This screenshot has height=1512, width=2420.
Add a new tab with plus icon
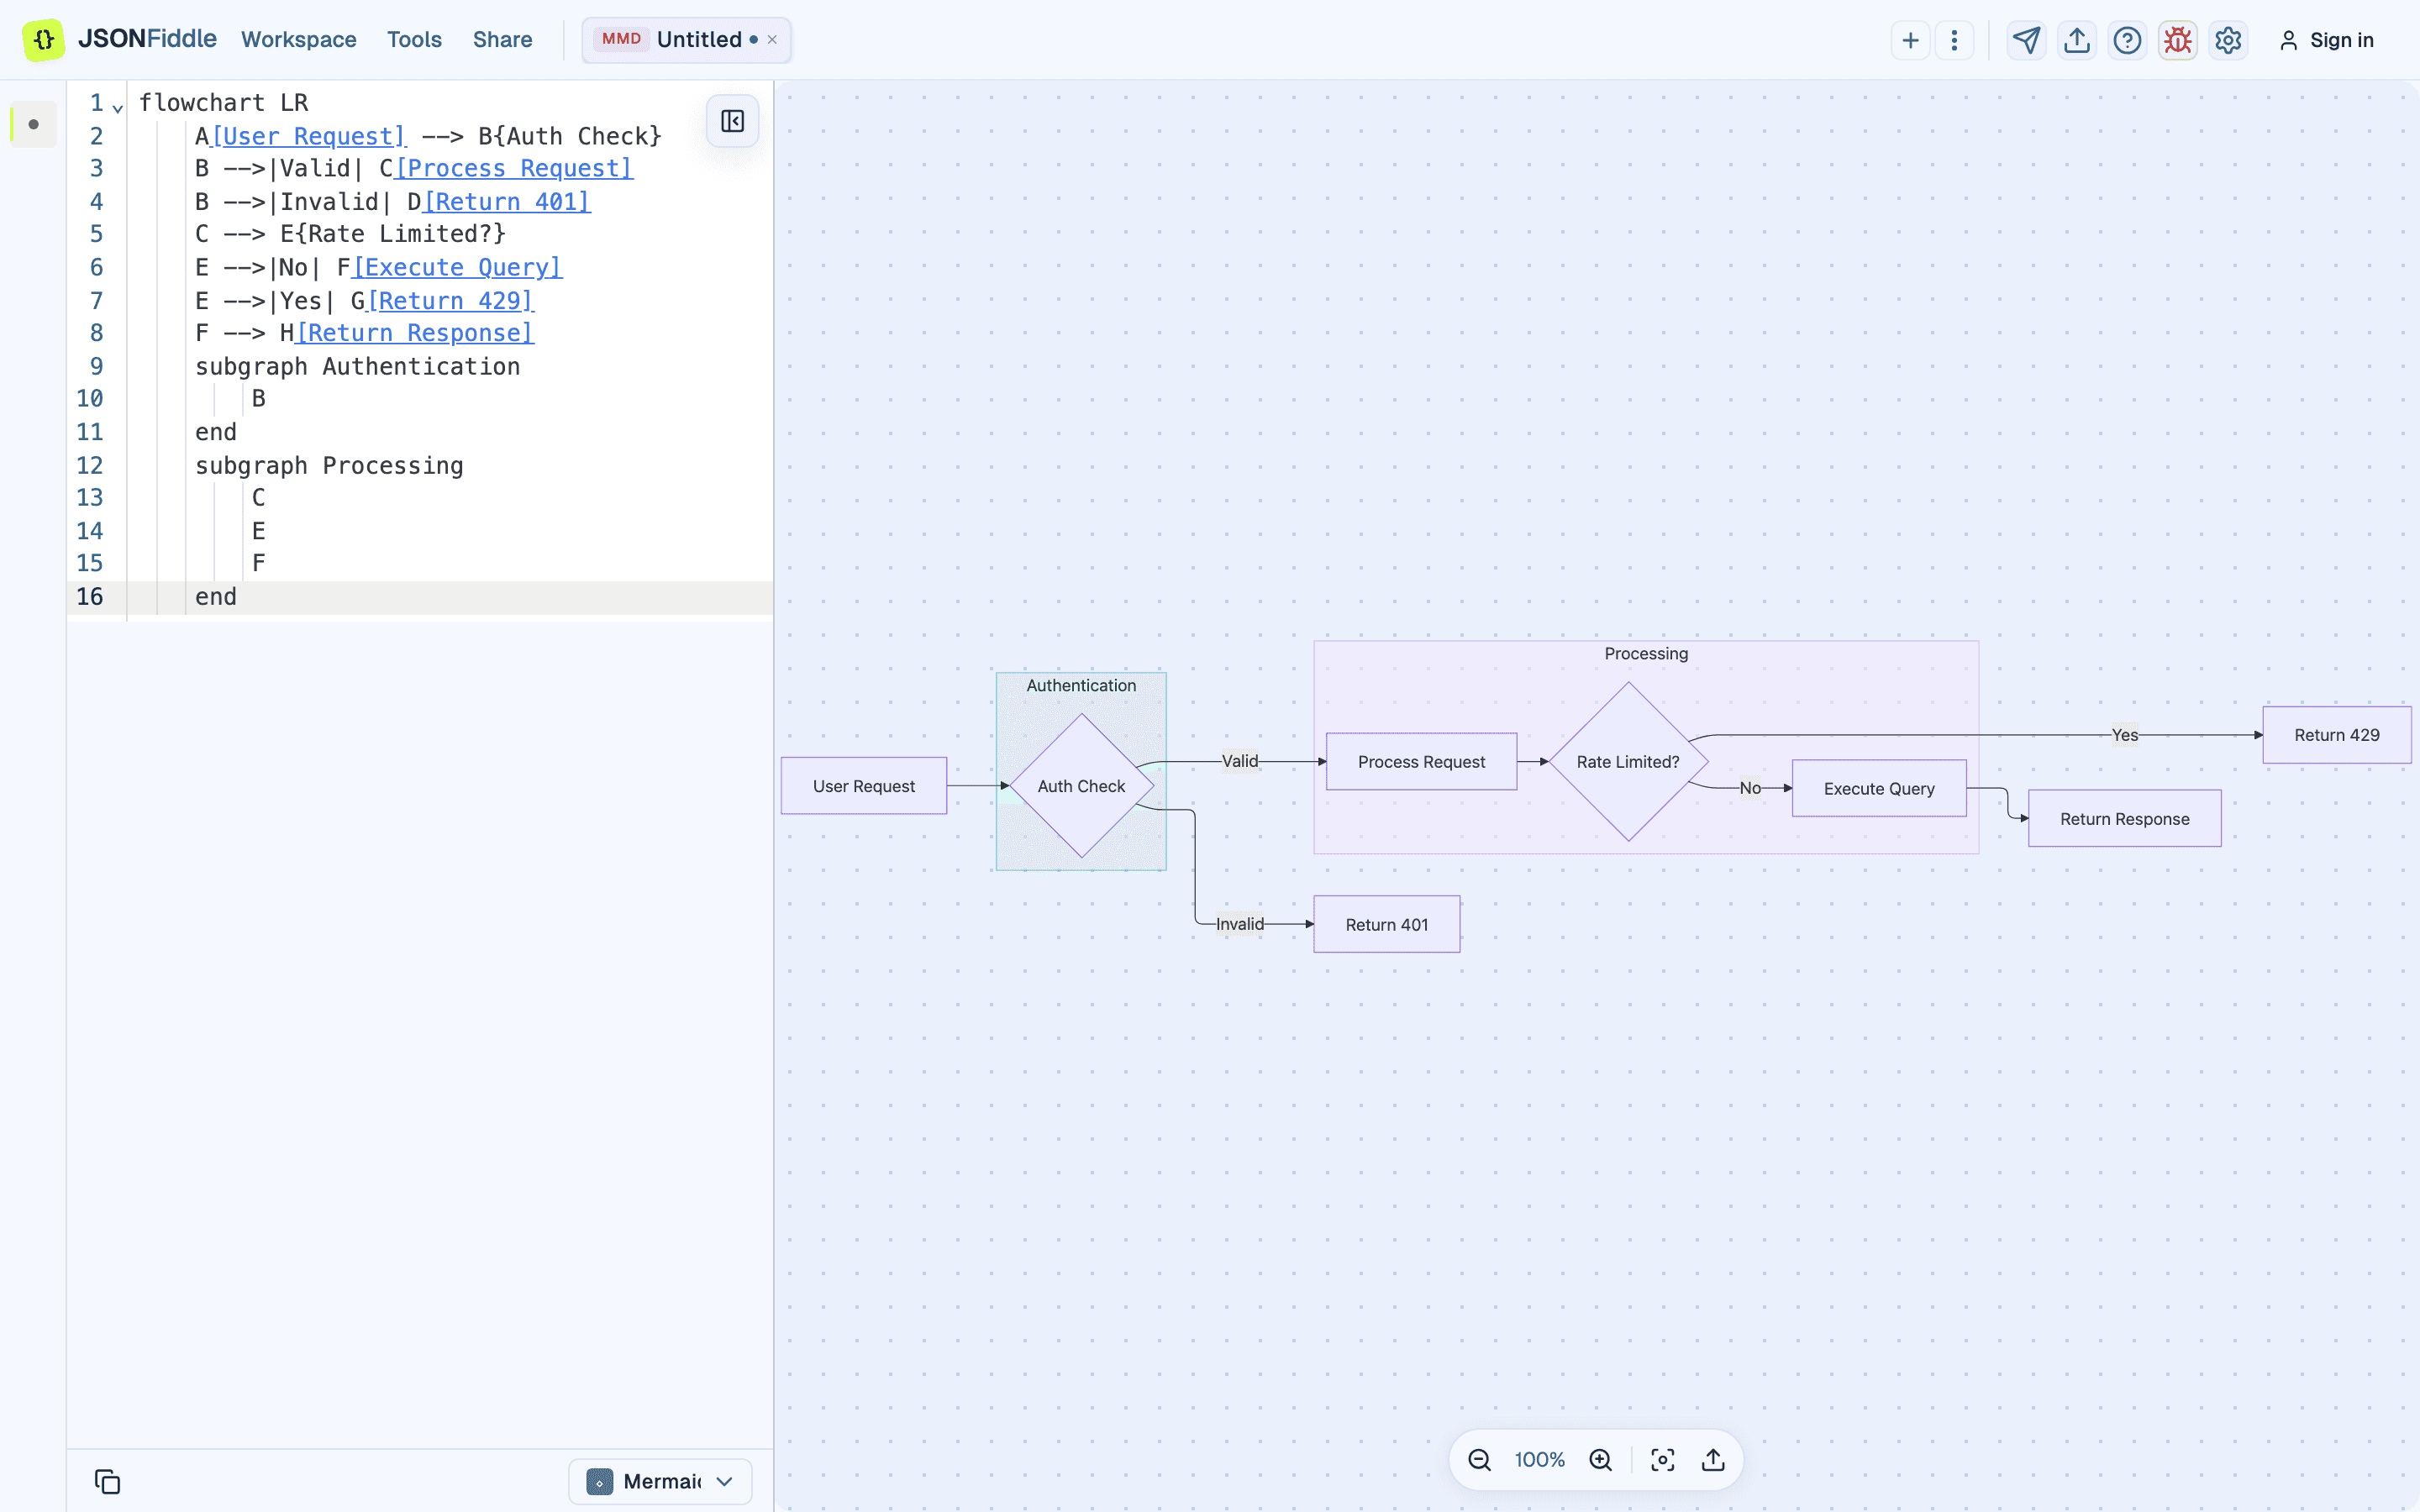point(1910,40)
